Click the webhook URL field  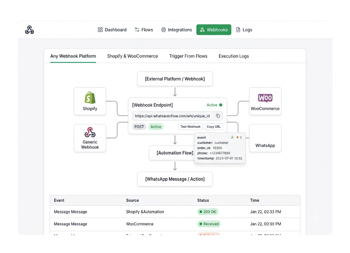(x=177, y=116)
